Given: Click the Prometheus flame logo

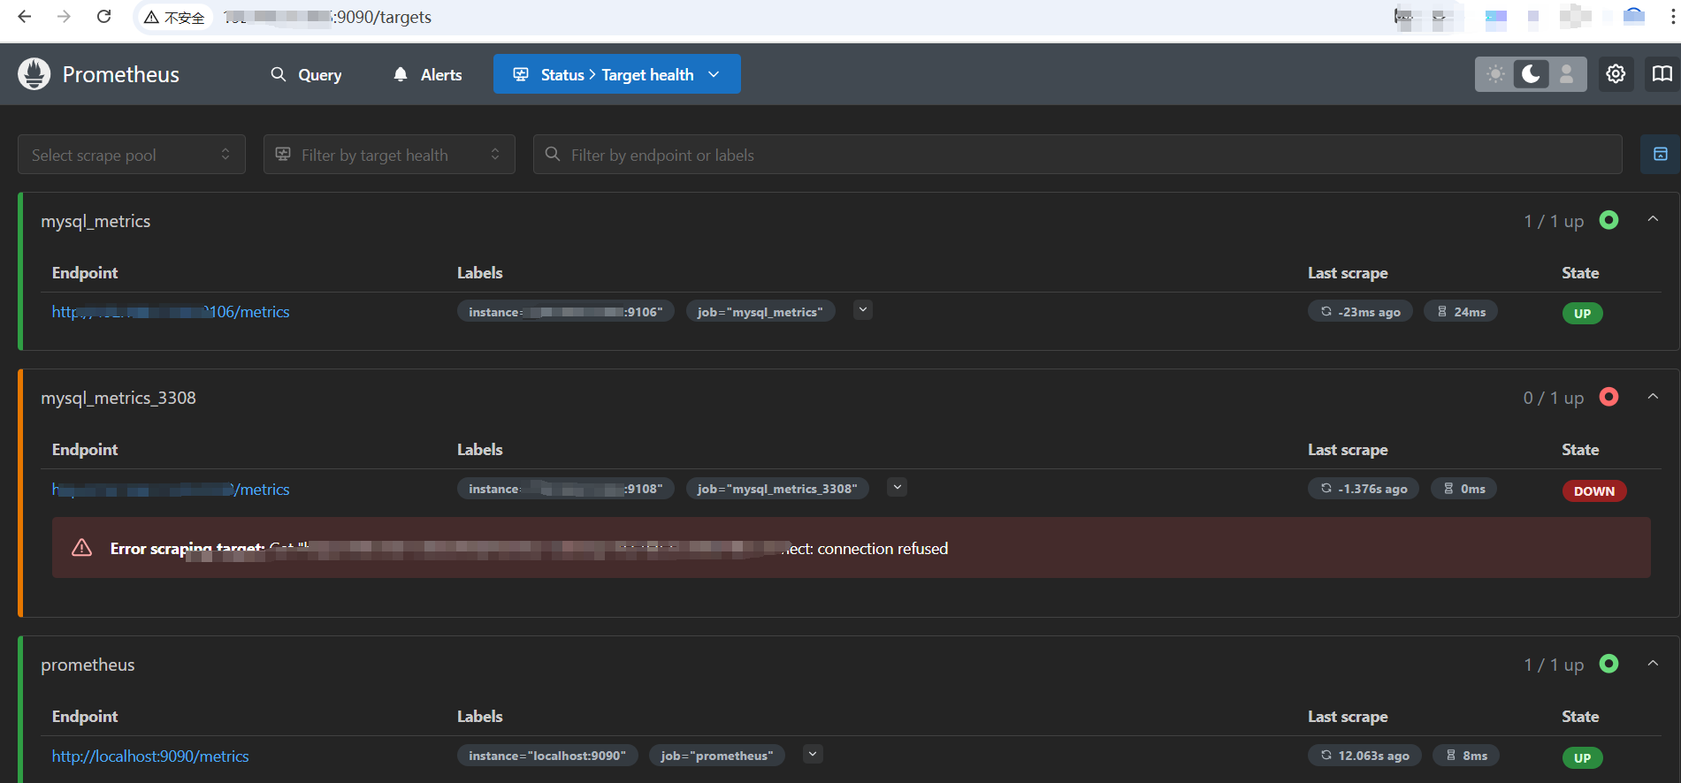Looking at the screenshot, I should click(34, 74).
